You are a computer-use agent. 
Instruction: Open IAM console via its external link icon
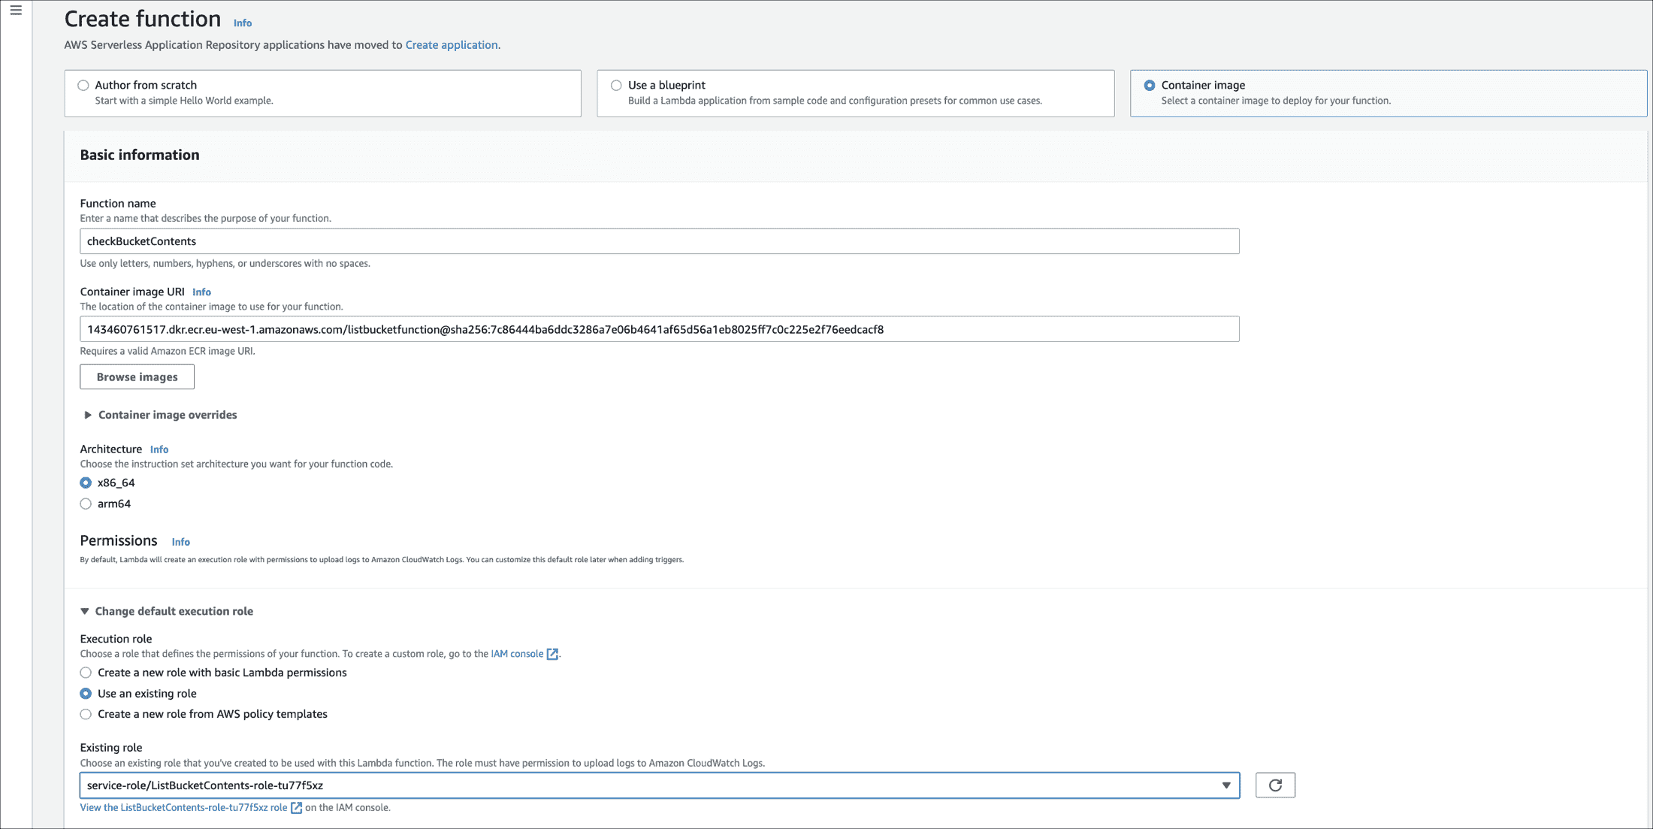[552, 654]
